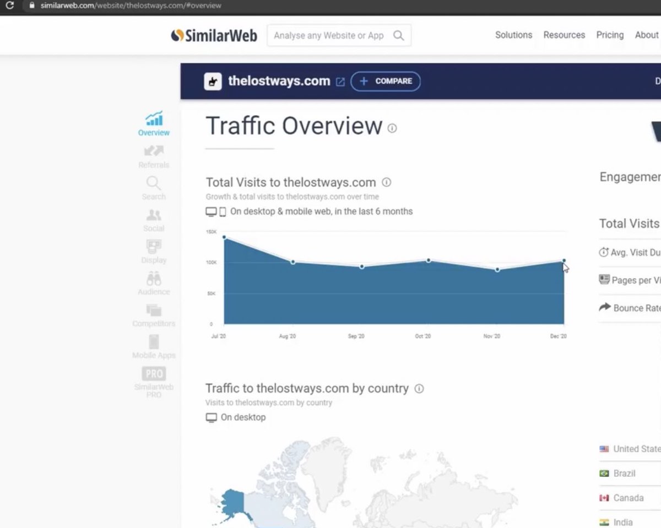This screenshot has width=661, height=528.
Task: Open the Solutions menu
Action: click(513, 35)
